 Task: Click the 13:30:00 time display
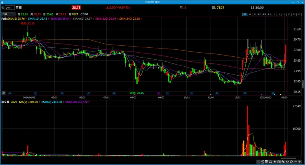pyautogui.click(x=257, y=7)
